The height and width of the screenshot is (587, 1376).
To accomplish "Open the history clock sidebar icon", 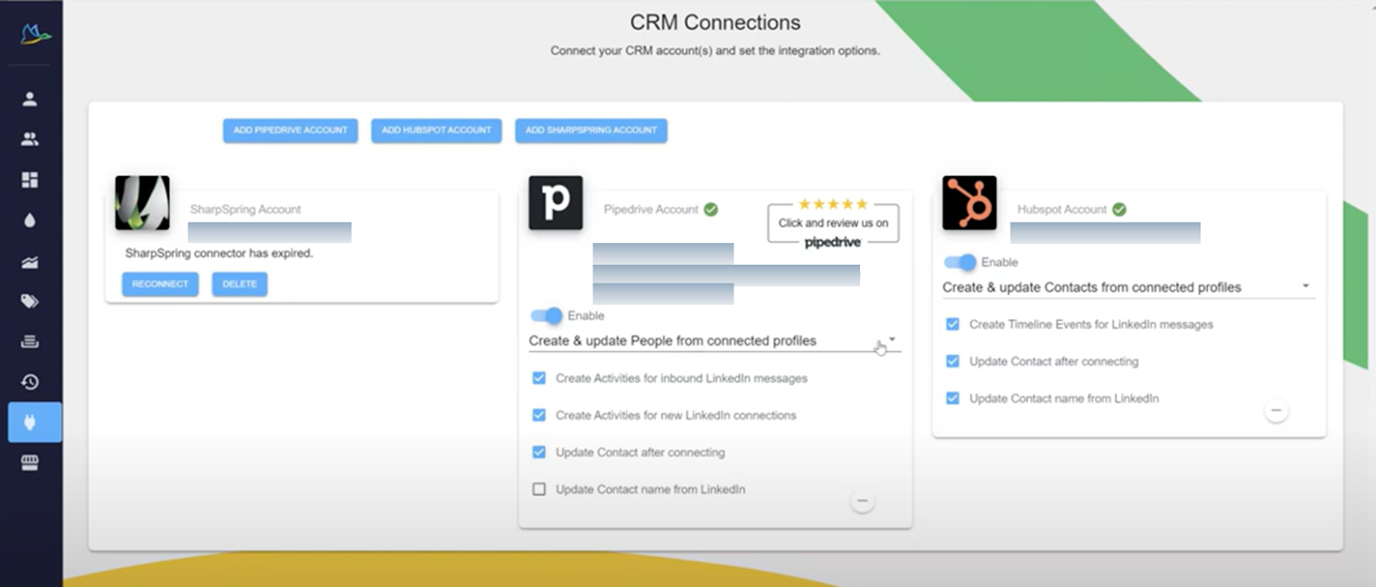I will point(30,382).
